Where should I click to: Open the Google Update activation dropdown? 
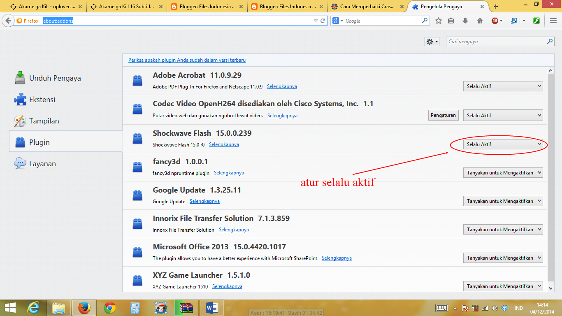[503, 201]
